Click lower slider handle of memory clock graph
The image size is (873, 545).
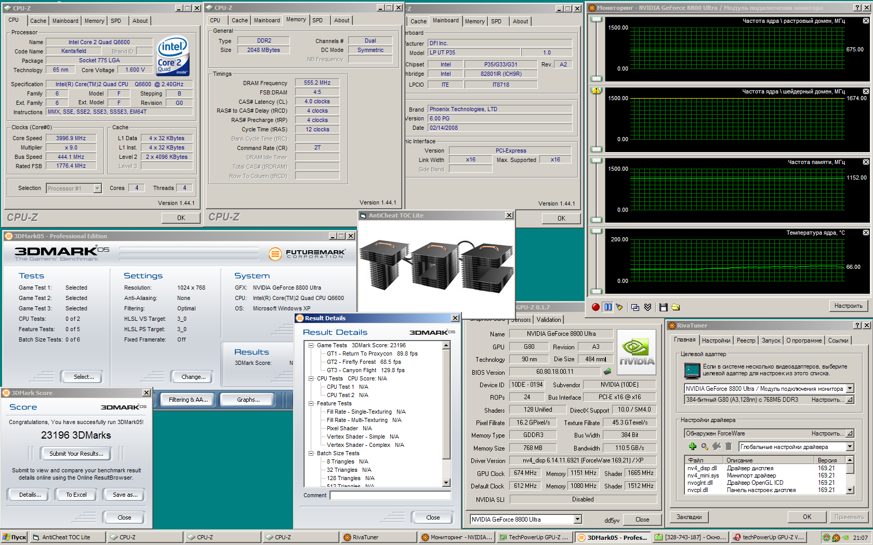[597, 220]
